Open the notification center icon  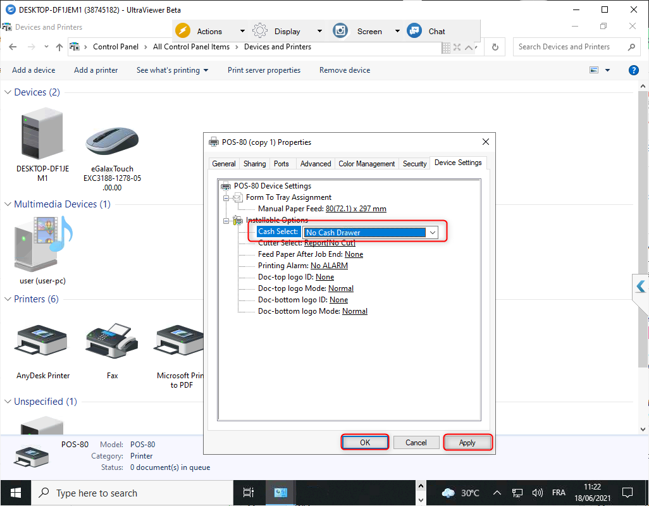[x=627, y=493]
